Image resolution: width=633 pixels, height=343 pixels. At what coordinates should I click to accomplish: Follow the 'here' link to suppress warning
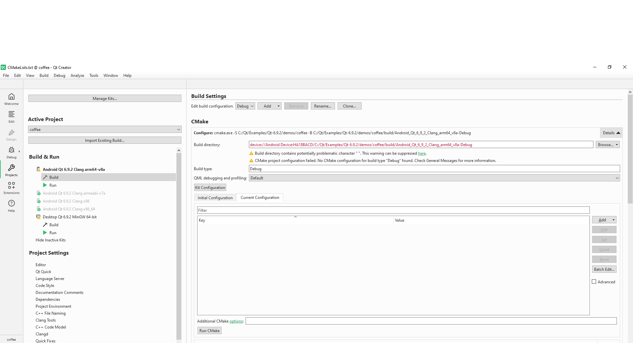[x=422, y=153]
